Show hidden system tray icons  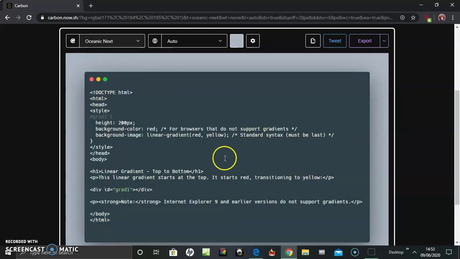pos(414,253)
